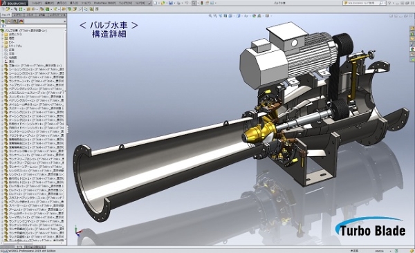Click the Save icon in title bar
415x253 pixels.
click(x=171, y=3)
